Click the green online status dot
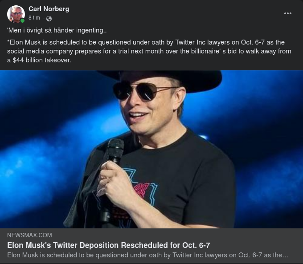Viewport: 303px width, 264px height. pyautogui.click(x=23, y=20)
